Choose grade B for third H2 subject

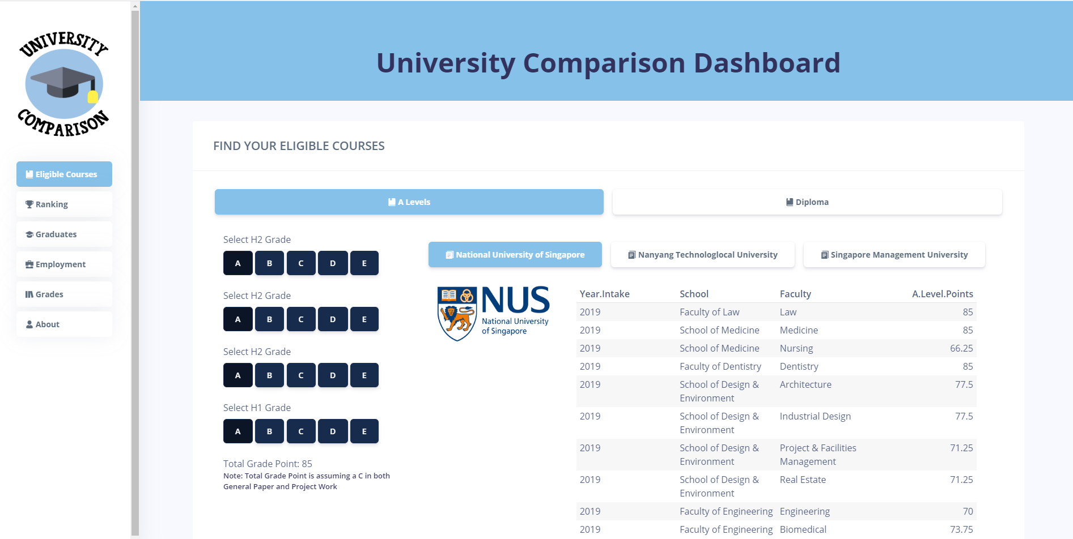(x=269, y=375)
